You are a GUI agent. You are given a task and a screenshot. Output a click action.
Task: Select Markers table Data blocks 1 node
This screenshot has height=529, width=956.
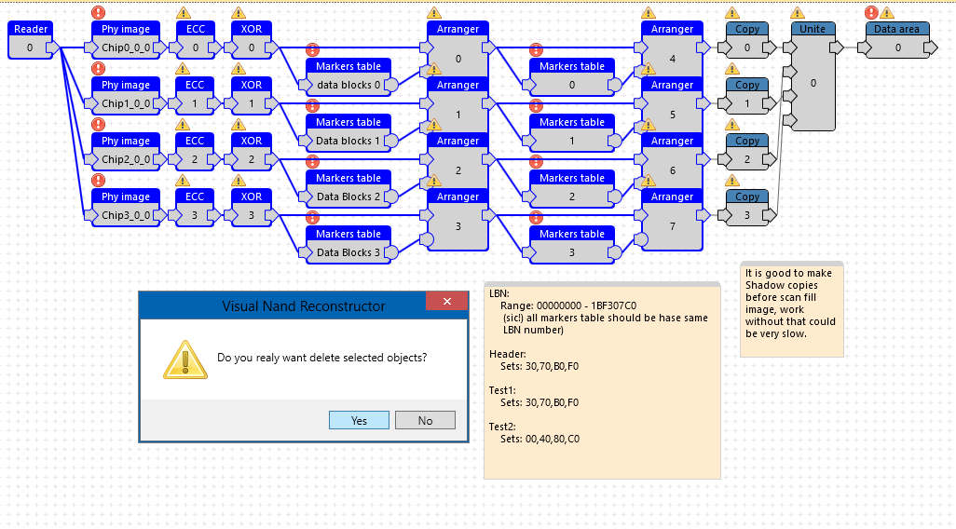348,133
